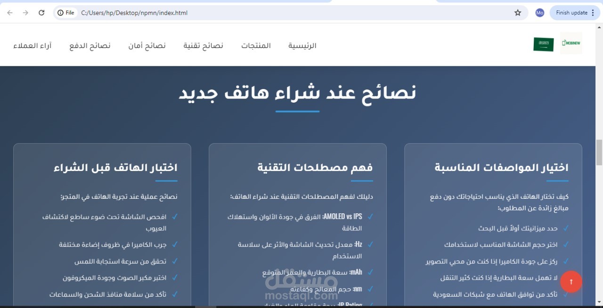Screen dimensions: 603x308
Task: Click checkmark beside ركز على جودة الكاميرا
Action: [566, 261]
